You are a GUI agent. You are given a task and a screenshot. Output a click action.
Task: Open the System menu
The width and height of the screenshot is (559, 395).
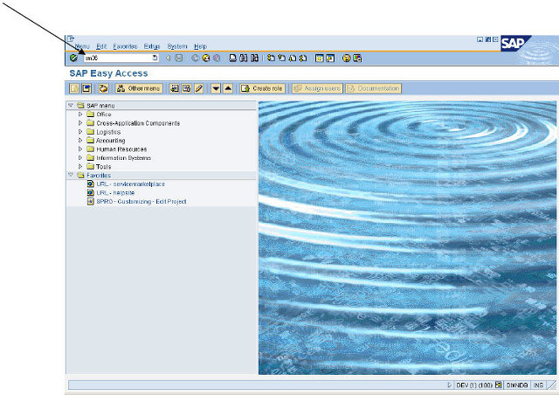coord(177,46)
